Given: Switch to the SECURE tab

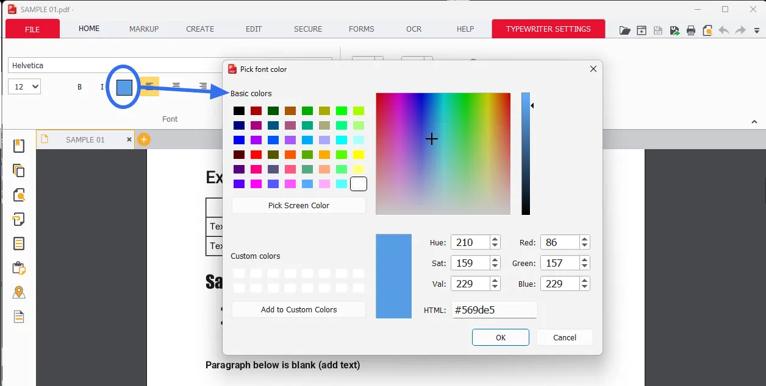Looking at the screenshot, I should pos(308,29).
